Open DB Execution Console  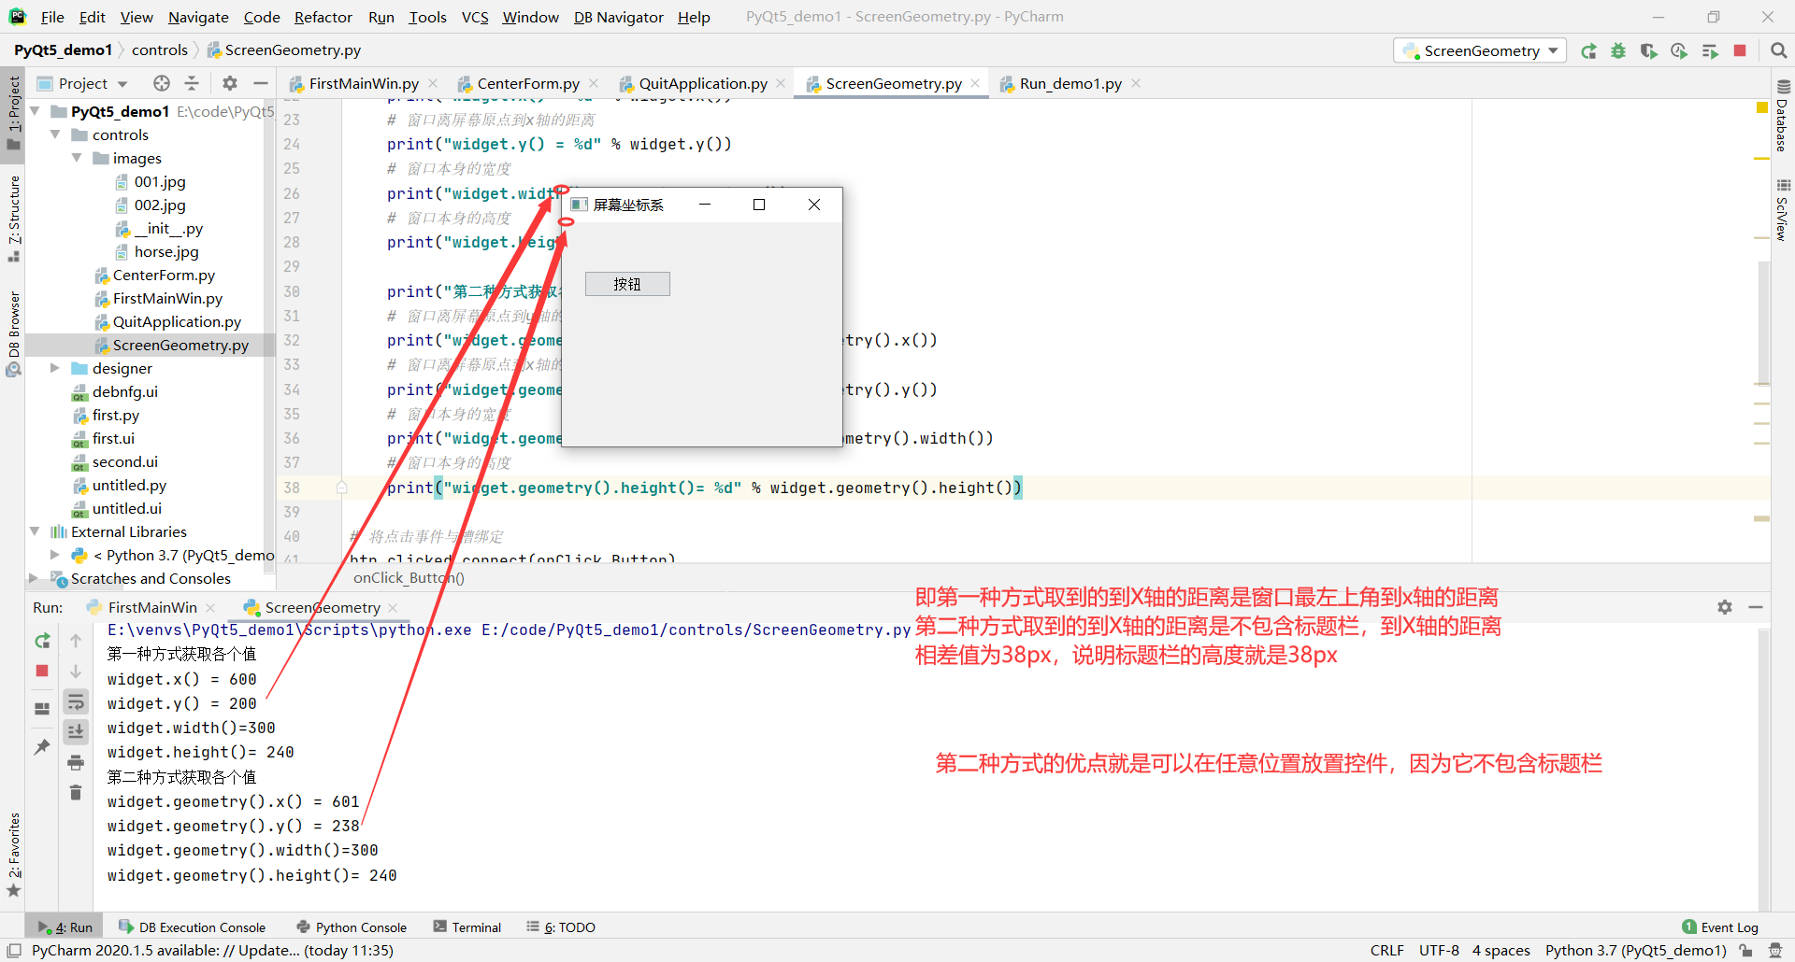click(x=192, y=927)
